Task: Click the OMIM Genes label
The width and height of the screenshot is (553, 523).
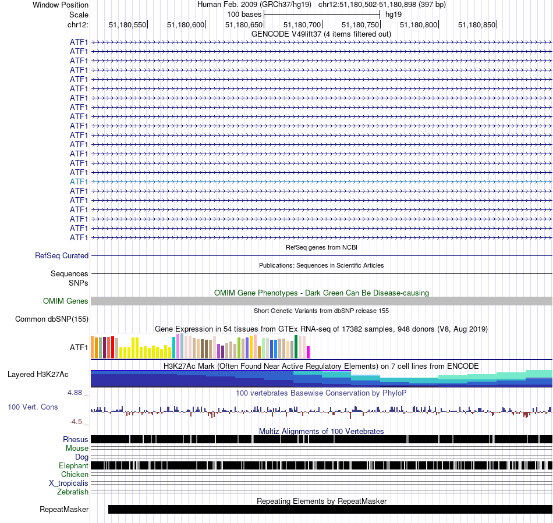Action: click(66, 301)
